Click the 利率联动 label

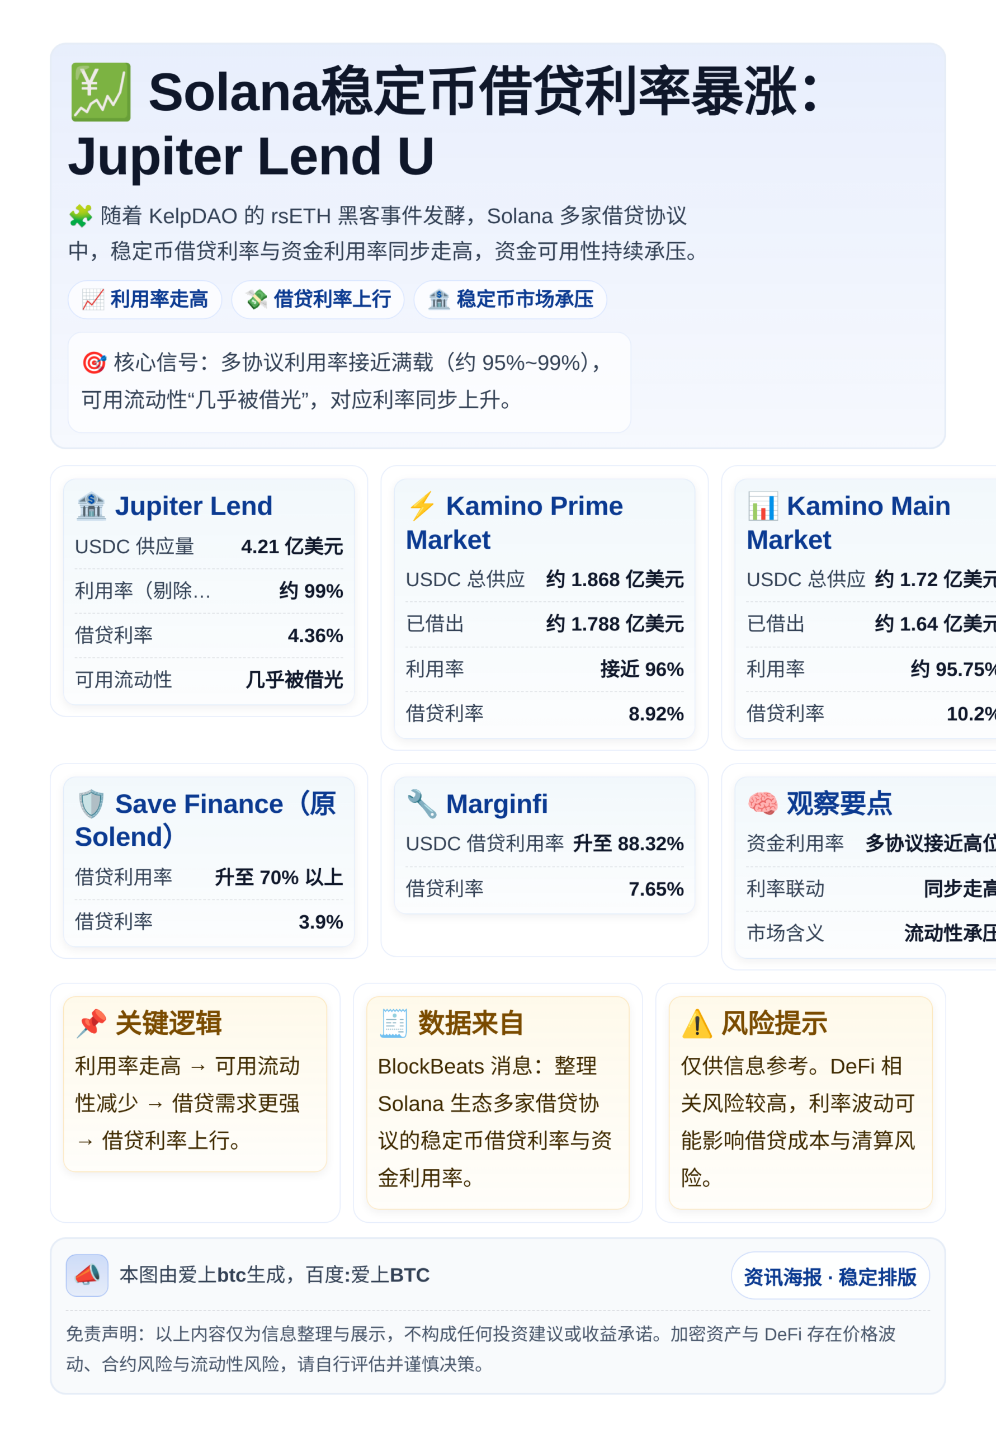(x=786, y=889)
